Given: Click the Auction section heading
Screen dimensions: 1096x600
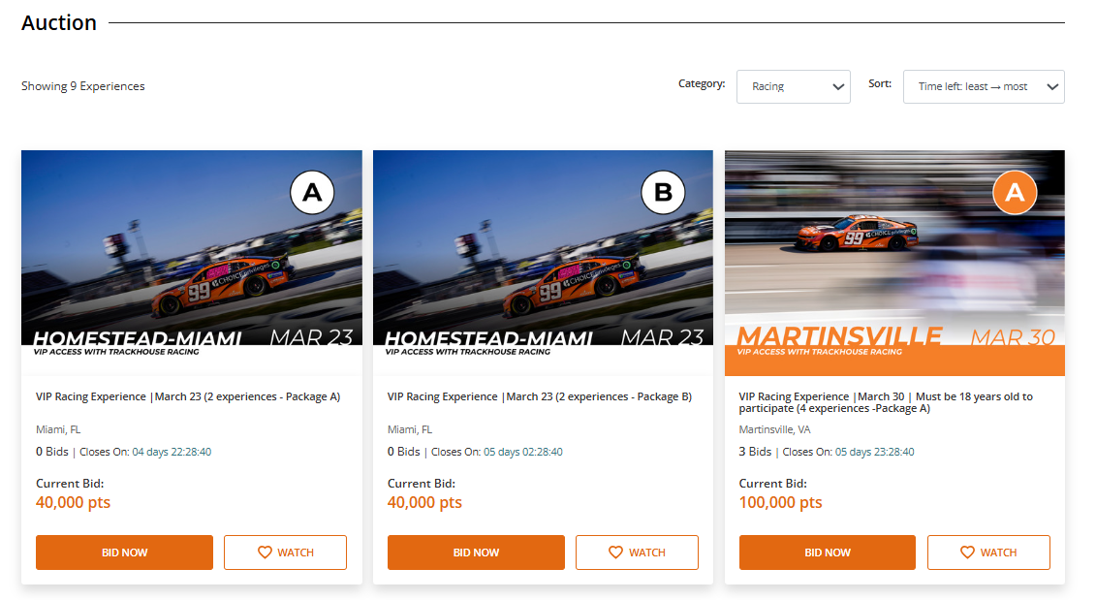Looking at the screenshot, I should [58, 22].
